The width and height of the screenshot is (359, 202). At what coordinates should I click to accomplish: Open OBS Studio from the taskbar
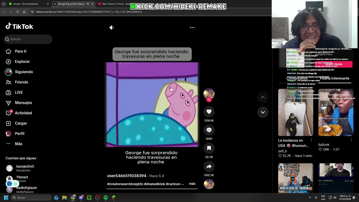(x=97, y=198)
